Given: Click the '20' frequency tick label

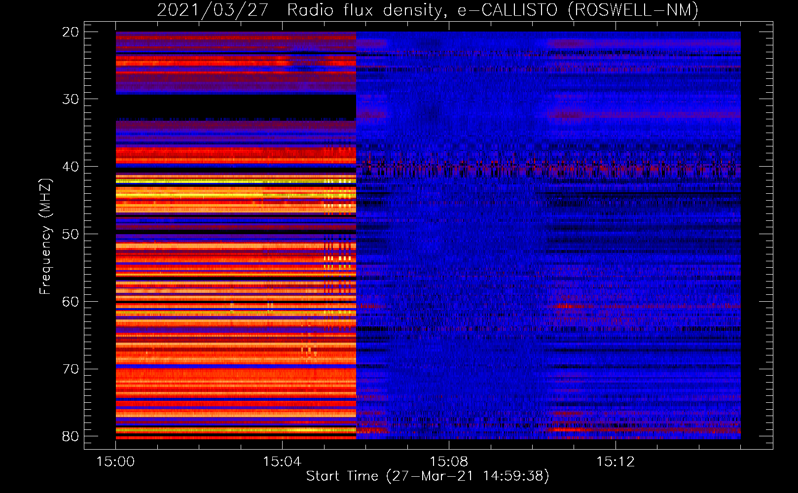Looking at the screenshot, I should (x=71, y=32).
